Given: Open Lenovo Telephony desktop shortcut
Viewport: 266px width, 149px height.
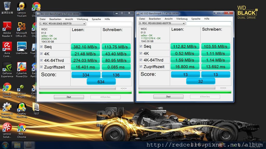Looking at the screenshot, I should [x=22, y=91].
